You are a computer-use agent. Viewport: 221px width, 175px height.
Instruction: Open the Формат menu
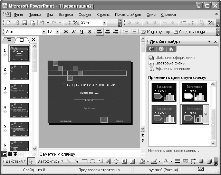pyautogui.click(x=85, y=14)
